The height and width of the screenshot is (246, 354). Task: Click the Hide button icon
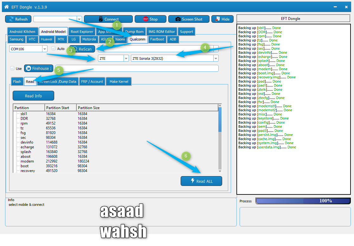[x=217, y=19]
